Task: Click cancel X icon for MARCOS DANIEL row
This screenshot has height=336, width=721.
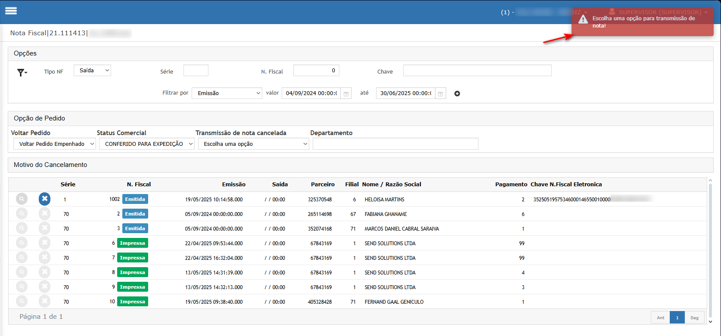Action: [44, 228]
